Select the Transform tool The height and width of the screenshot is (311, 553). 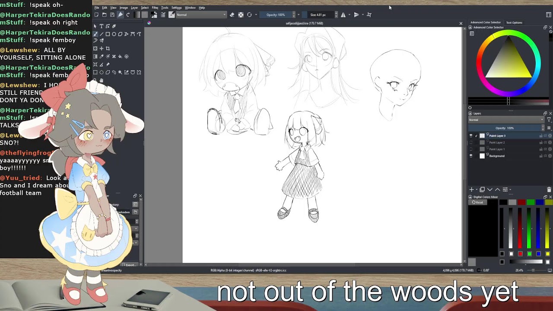(95, 48)
